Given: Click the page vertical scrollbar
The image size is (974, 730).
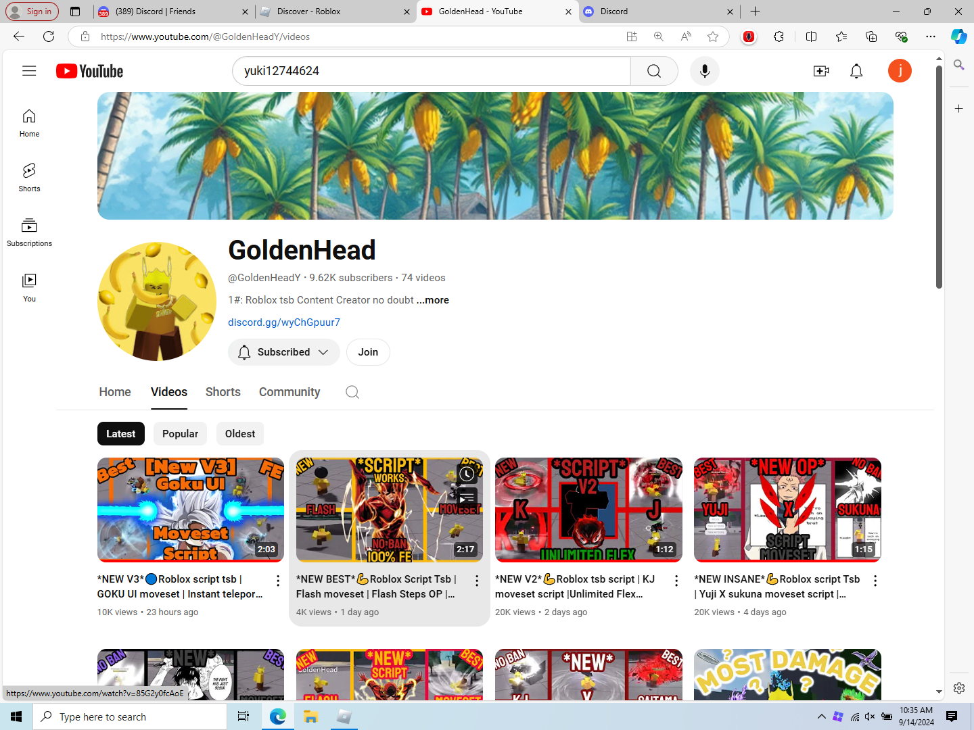Looking at the screenshot, I should coord(939,177).
